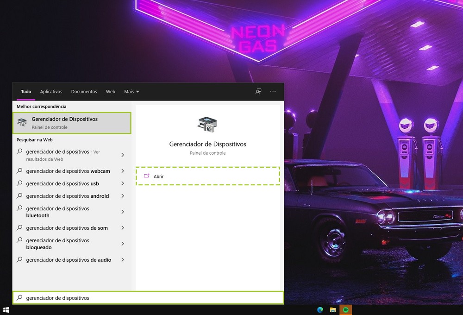
Task: Open the Windows Start menu
Action: 6,310
